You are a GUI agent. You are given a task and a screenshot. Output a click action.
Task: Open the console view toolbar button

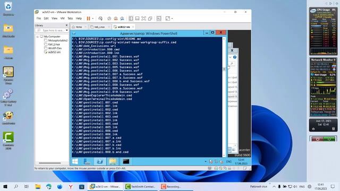coord(159,19)
